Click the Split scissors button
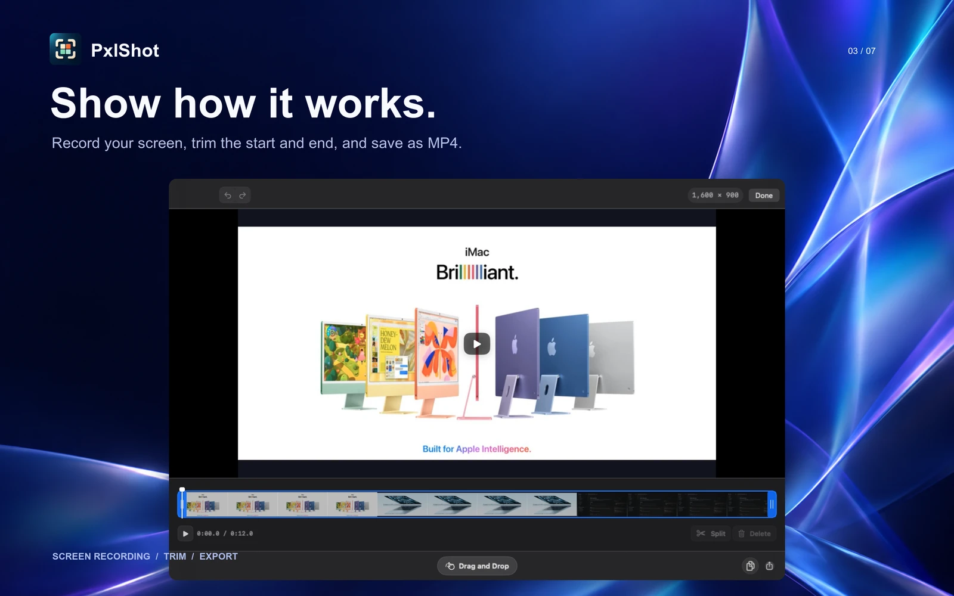Screen dimensions: 954x596 point(711,533)
